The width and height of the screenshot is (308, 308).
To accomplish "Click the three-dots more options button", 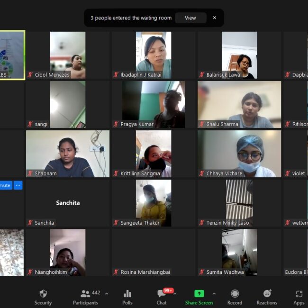I will [x=18, y=185].
